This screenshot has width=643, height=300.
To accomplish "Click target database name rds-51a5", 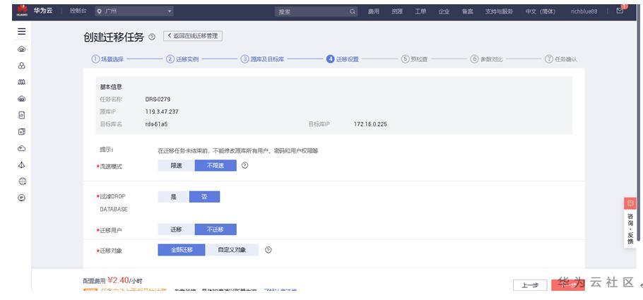I will pos(156,124).
